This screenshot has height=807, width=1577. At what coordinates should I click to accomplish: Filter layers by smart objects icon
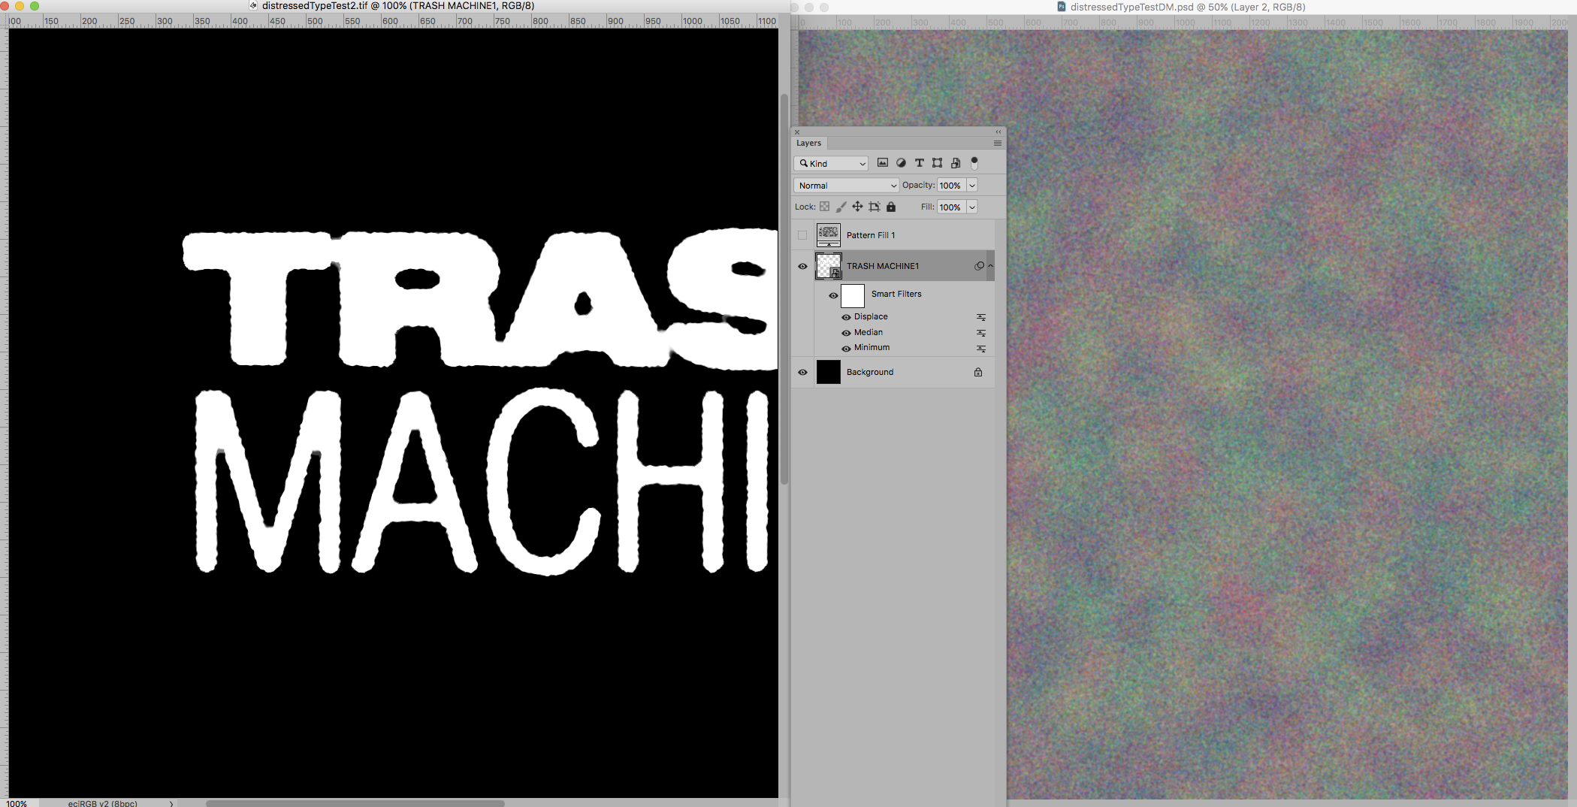[x=956, y=163]
